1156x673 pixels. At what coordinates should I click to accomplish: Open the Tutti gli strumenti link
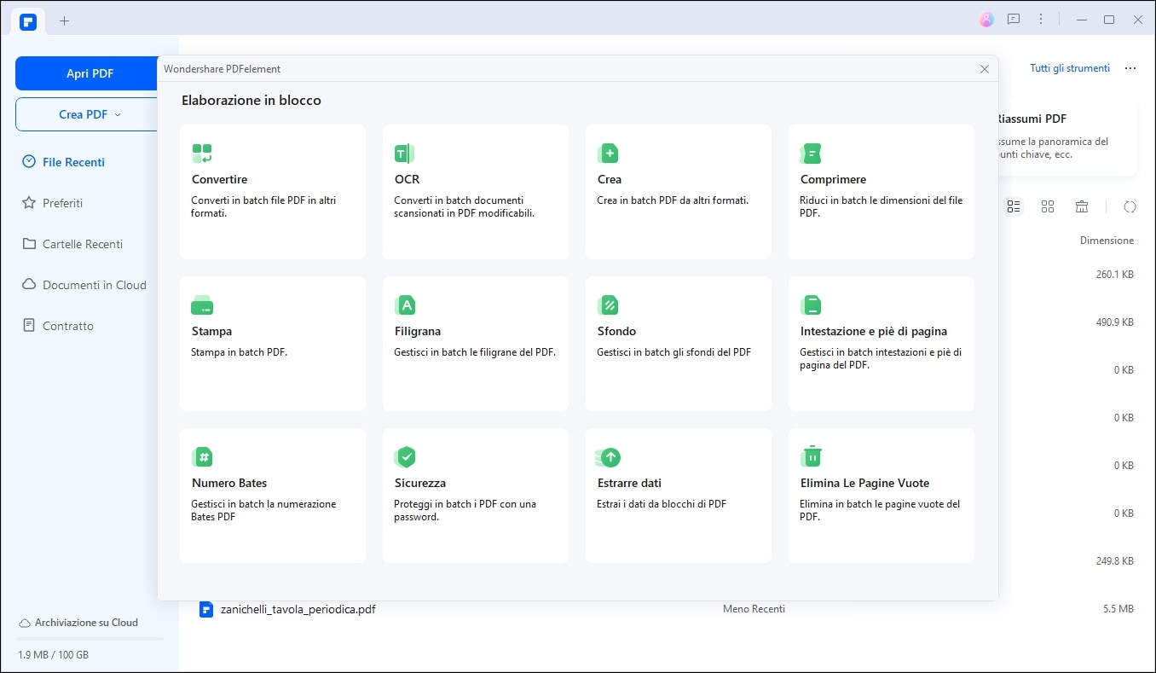(1070, 68)
